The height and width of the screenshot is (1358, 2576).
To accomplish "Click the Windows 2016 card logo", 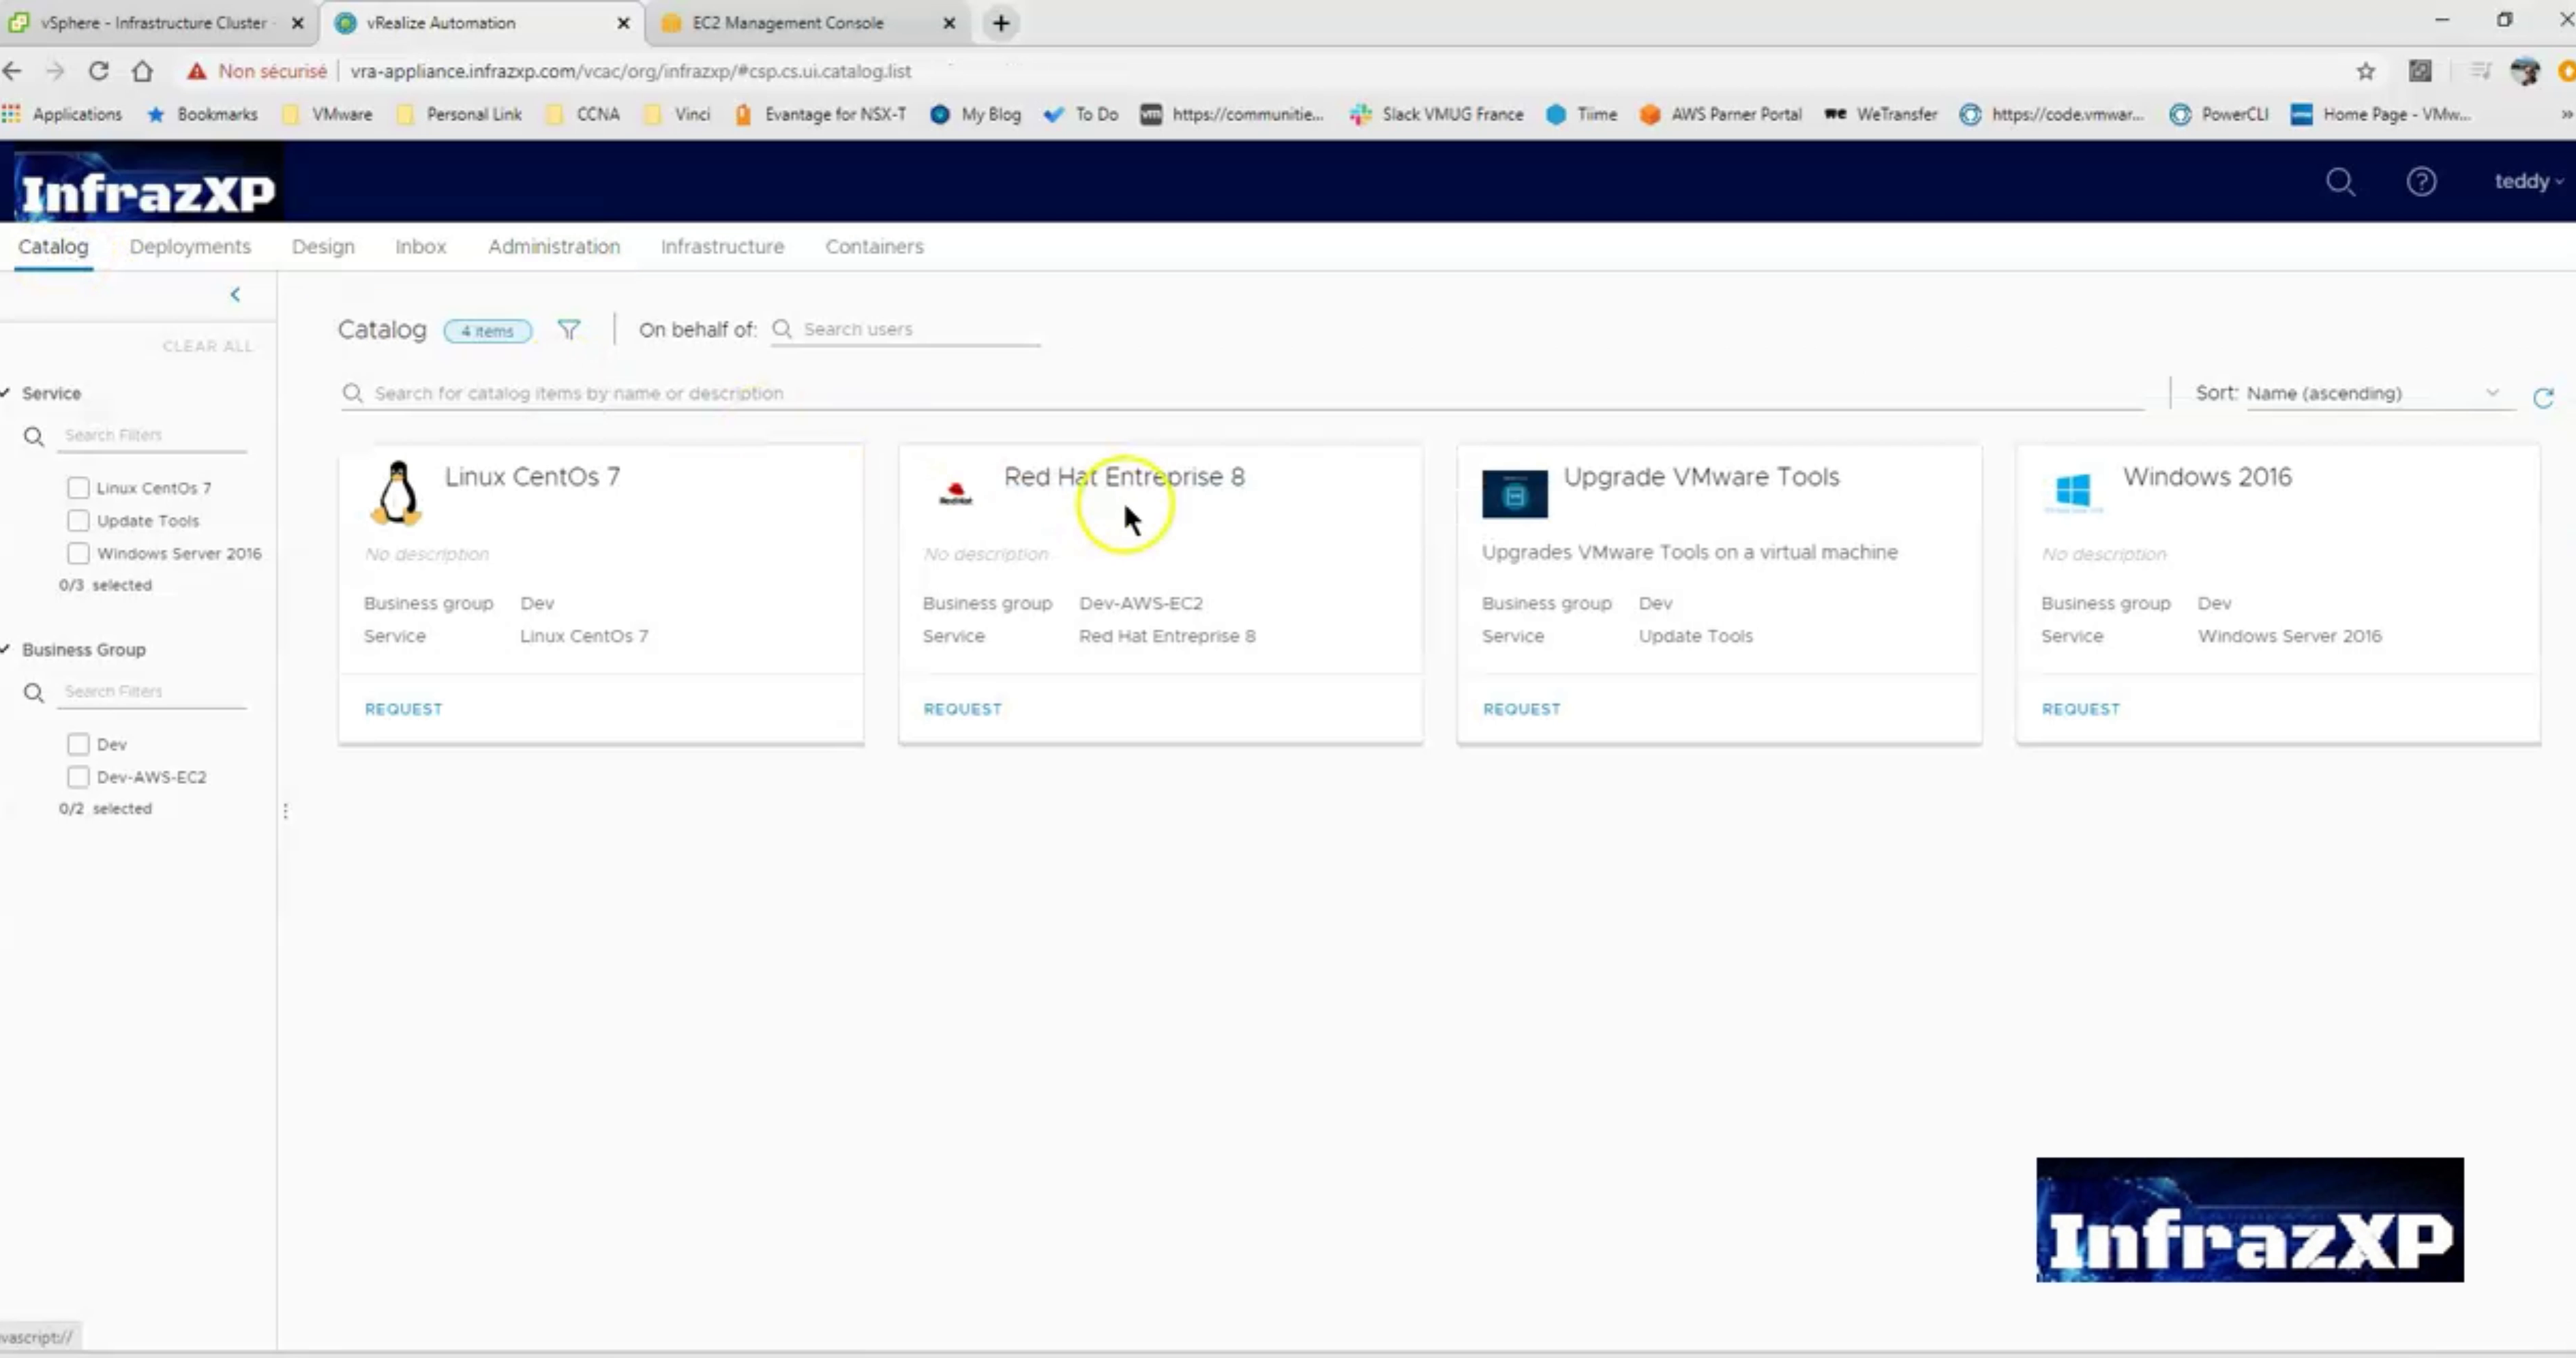I will tap(2073, 492).
